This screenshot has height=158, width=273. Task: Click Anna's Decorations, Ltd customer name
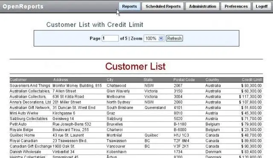(30, 102)
